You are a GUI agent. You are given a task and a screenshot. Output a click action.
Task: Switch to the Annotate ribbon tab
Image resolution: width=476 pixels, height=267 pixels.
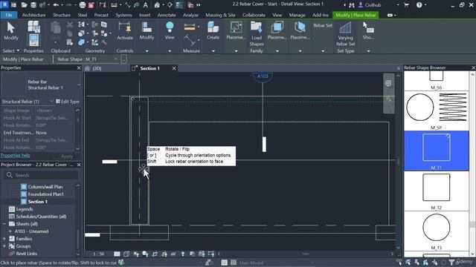point(167,15)
